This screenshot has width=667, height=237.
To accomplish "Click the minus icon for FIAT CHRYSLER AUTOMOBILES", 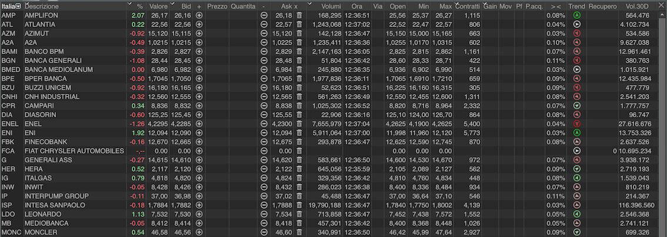I will coord(264,151).
